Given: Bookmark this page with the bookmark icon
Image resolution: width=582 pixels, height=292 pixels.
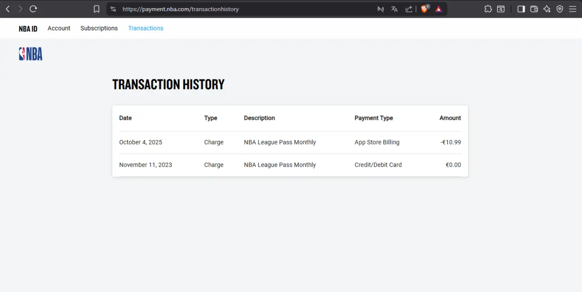Looking at the screenshot, I should point(96,9).
